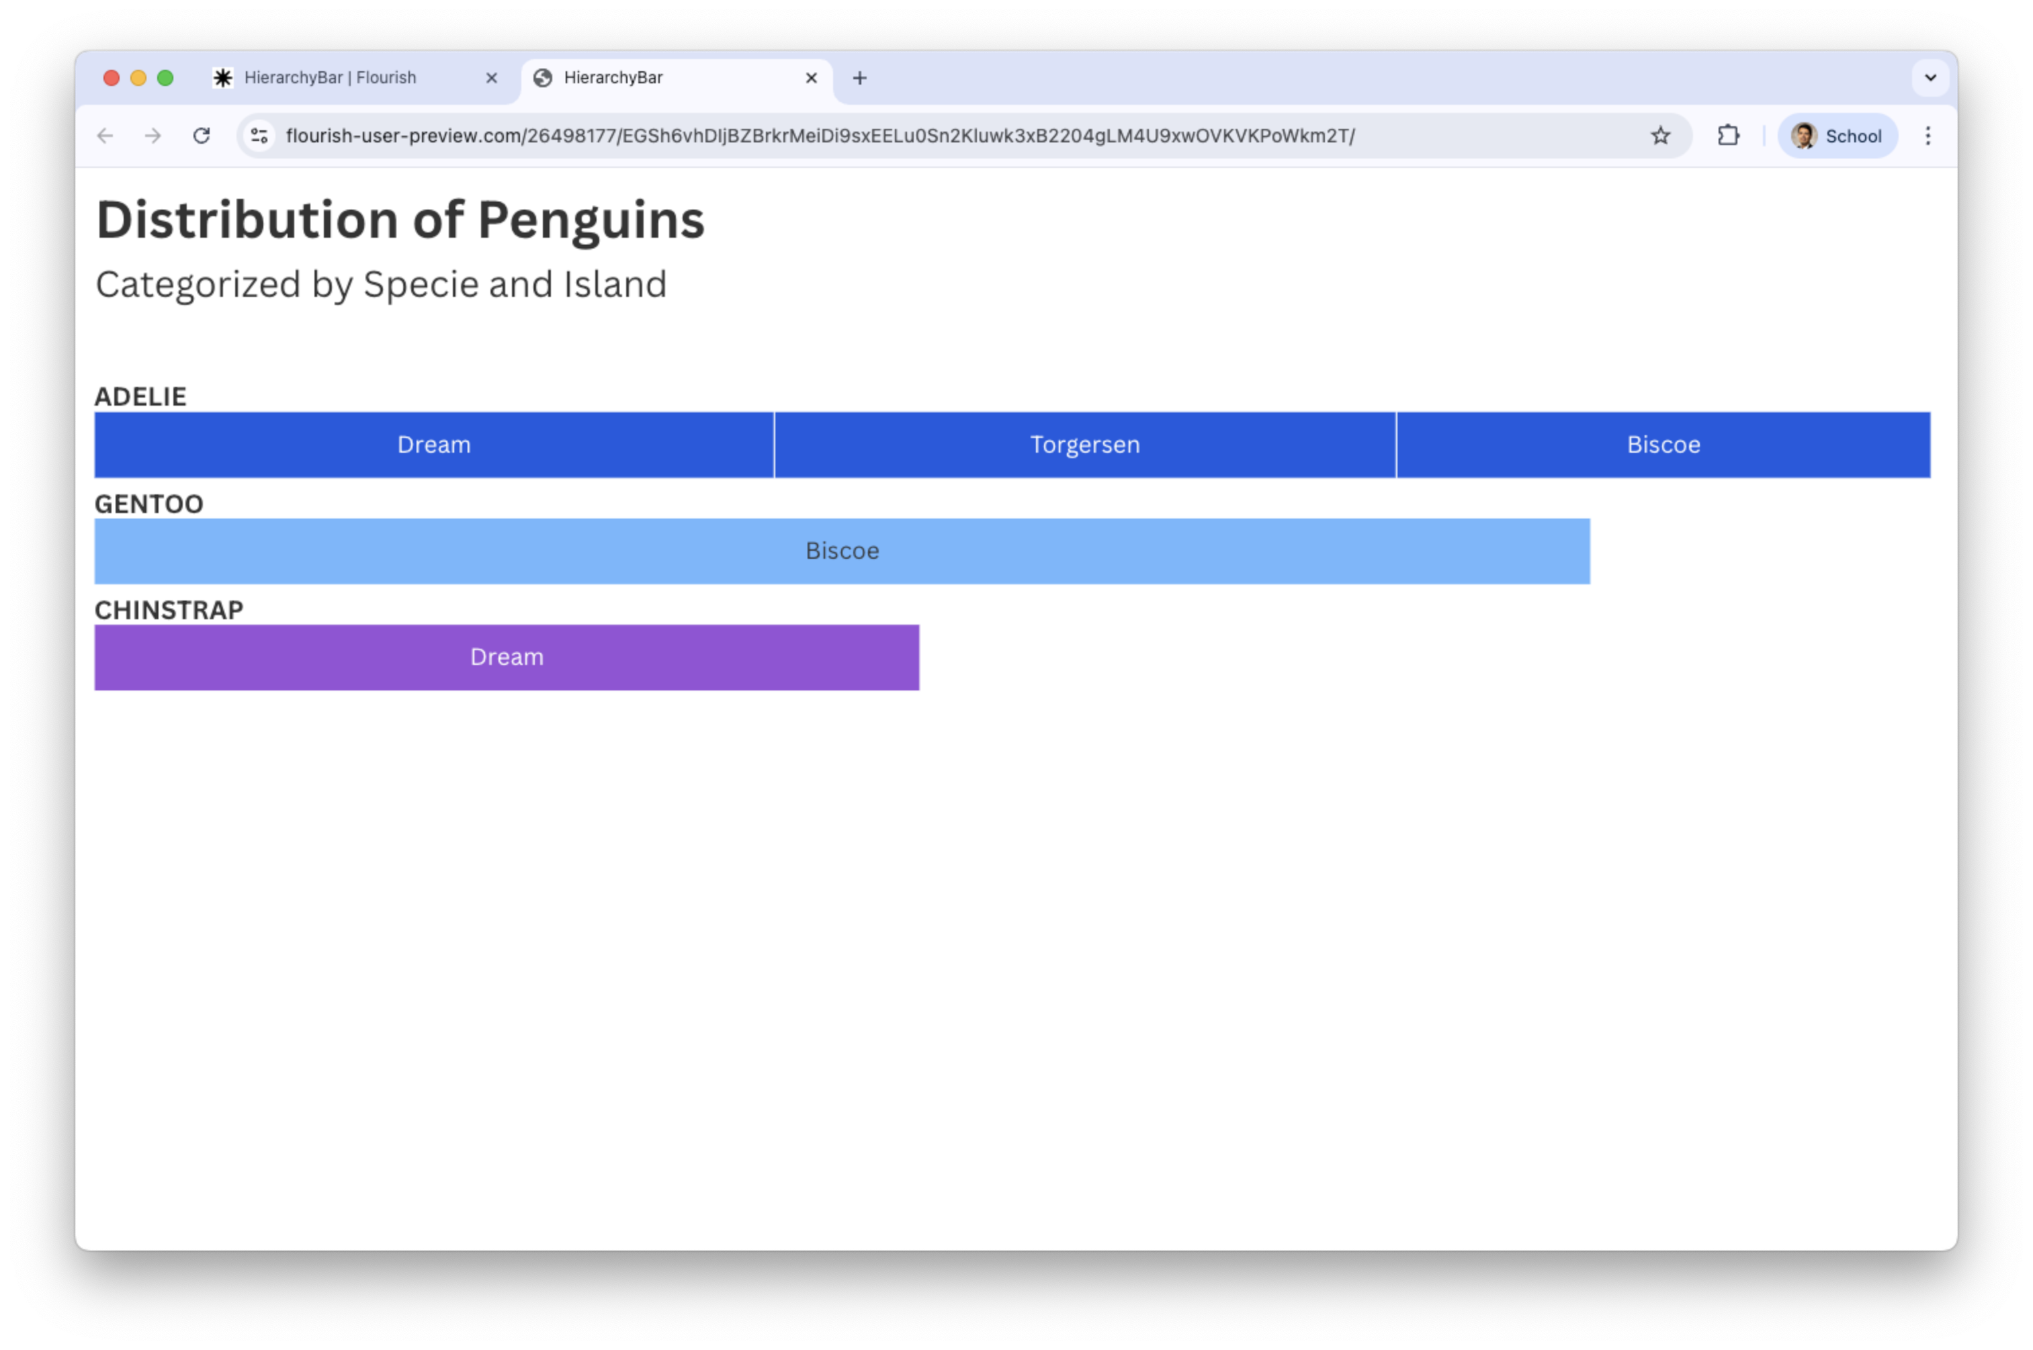Close the active HierarchyBar tab

point(811,79)
